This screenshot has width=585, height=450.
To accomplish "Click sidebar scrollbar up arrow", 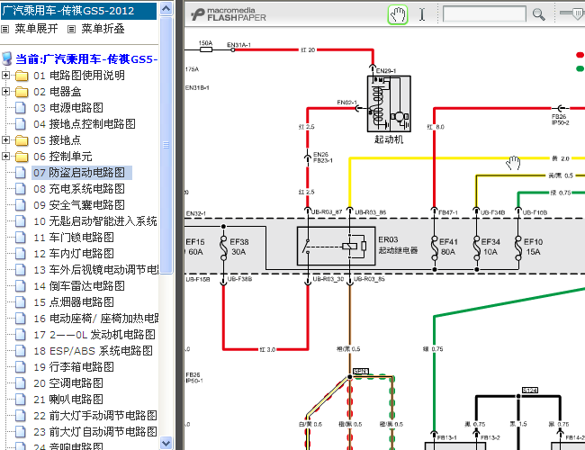I will 166,8.
